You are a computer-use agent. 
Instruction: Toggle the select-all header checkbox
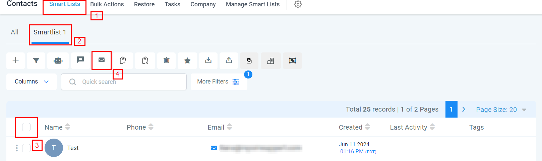coord(26,127)
